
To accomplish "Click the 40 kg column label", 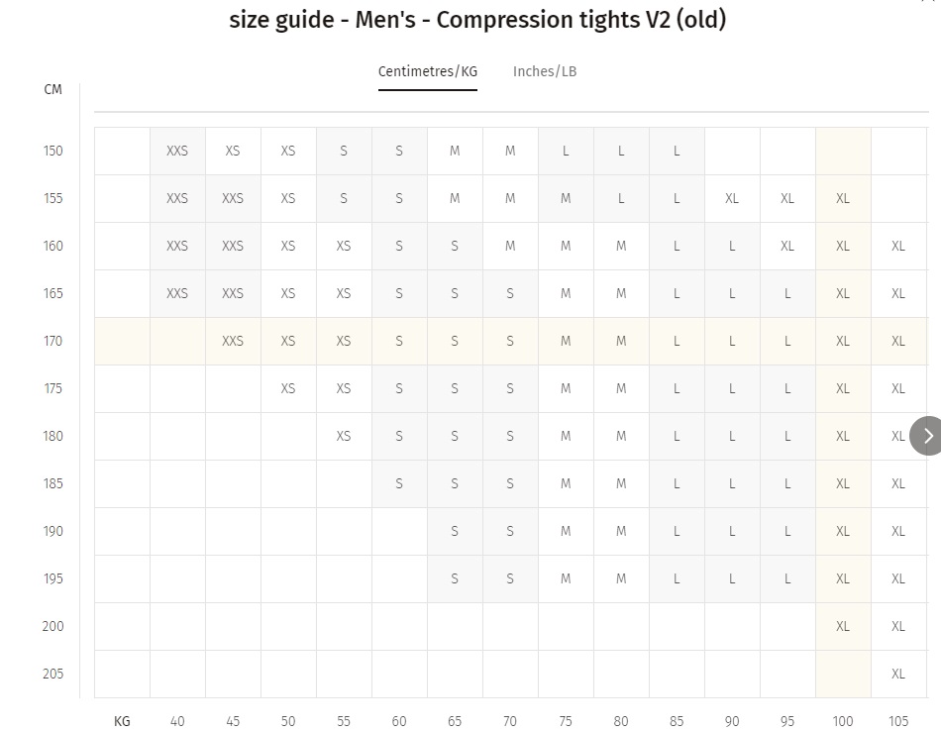I will point(177,721).
